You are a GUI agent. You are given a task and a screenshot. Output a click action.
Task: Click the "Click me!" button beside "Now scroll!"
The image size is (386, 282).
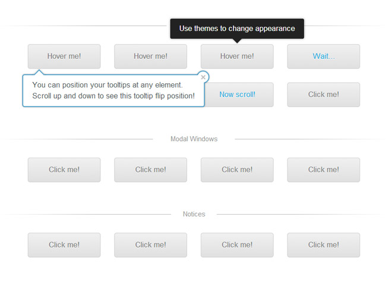324,95
